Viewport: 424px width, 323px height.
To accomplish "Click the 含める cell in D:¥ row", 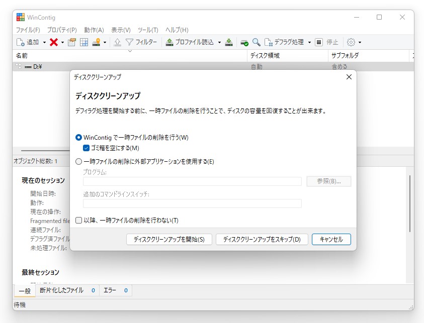I will click(x=340, y=67).
